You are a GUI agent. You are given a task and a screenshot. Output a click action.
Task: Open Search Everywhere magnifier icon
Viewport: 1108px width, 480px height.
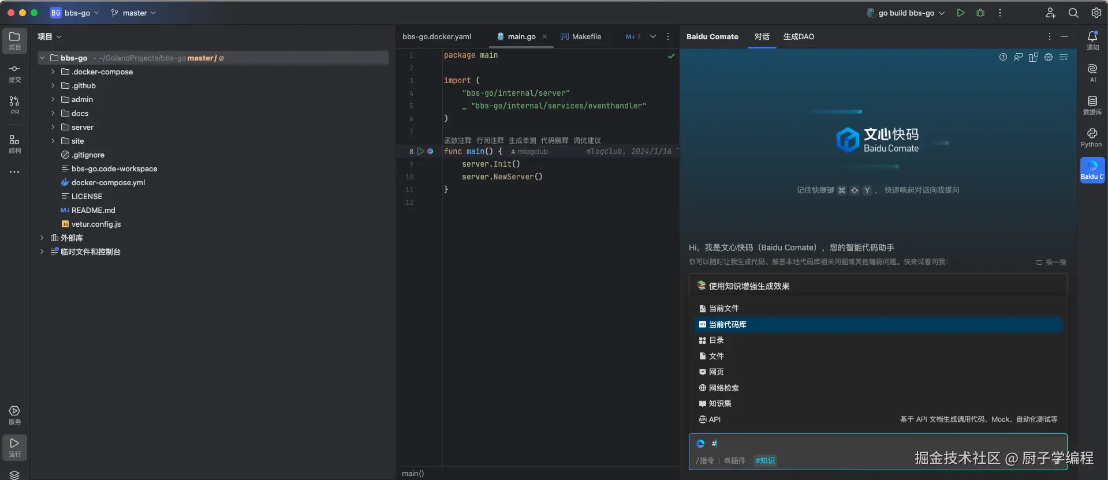[1073, 13]
